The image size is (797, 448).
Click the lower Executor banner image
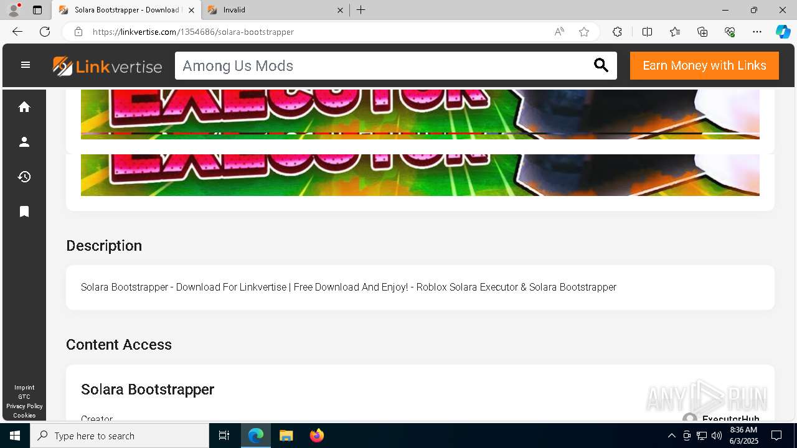click(x=420, y=175)
